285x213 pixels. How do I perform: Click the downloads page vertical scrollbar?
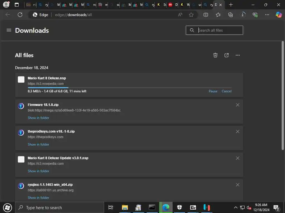pos(283,95)
